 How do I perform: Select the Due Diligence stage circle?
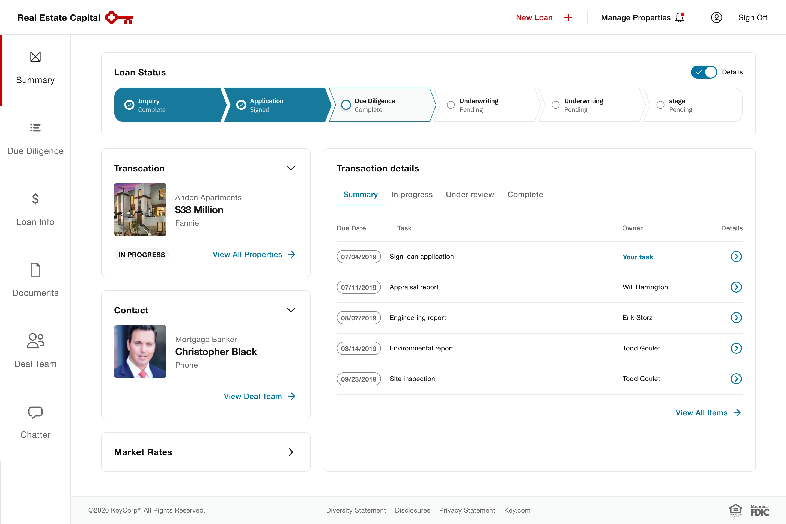click(346, 105)
